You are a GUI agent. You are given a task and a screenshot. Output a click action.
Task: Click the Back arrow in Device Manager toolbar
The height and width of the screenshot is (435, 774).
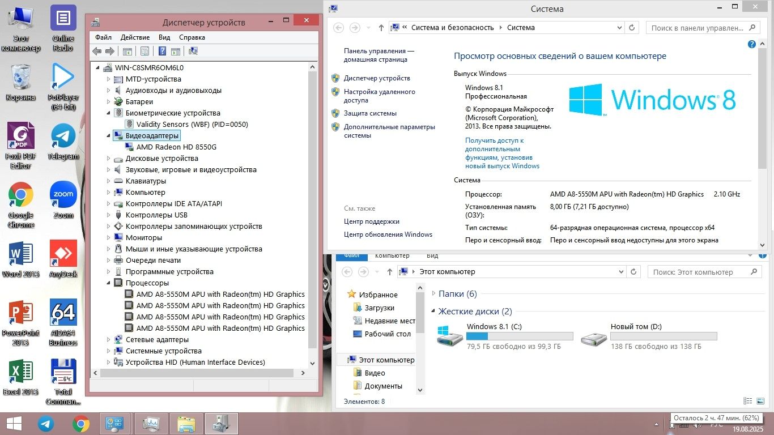[97, 51]
